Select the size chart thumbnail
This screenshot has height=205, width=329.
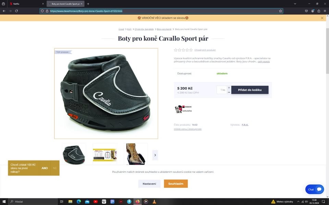click(x=105, y=154)
